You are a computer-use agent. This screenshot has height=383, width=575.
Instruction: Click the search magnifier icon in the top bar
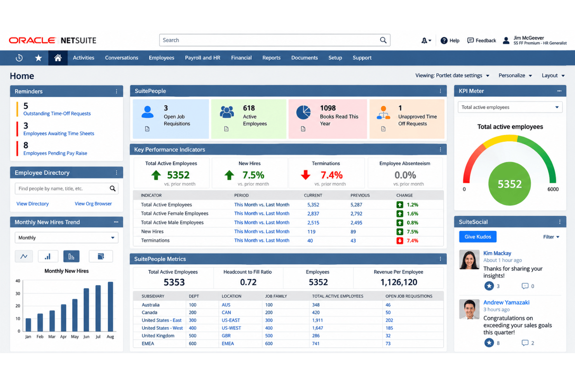click(x=383, y=40)
